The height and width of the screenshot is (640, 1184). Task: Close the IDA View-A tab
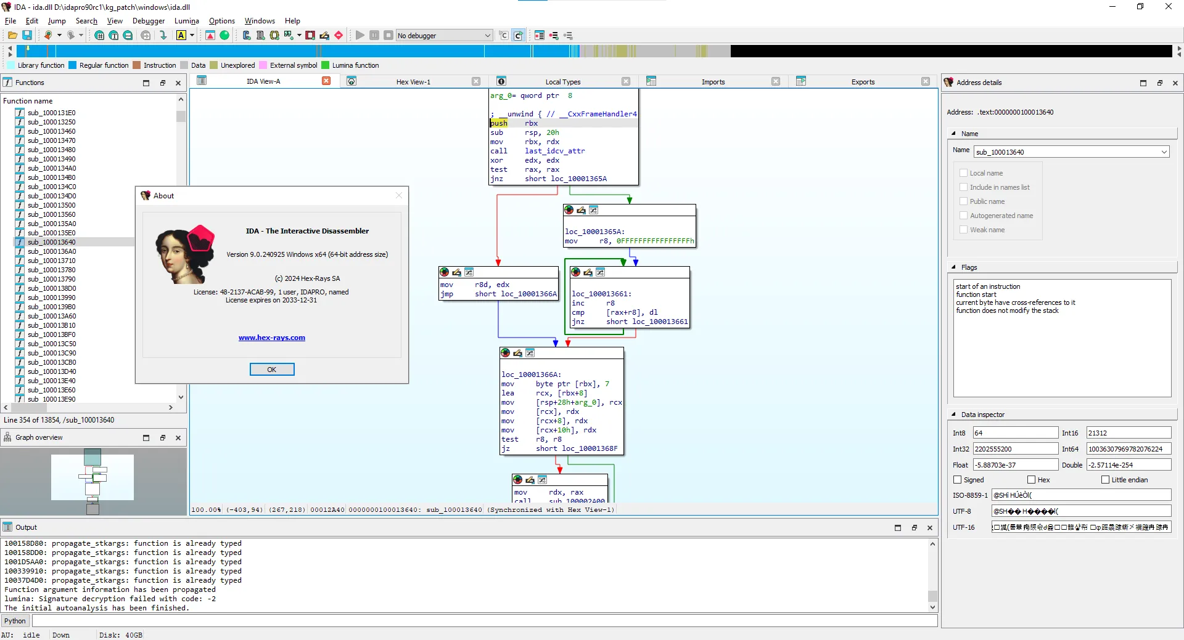tap(326, 81)
